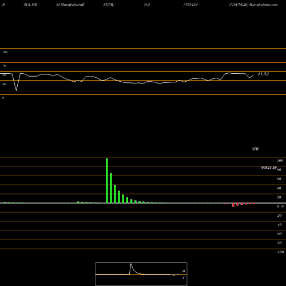
Task: Click the MR axis label -20
Action: point(279,216)
